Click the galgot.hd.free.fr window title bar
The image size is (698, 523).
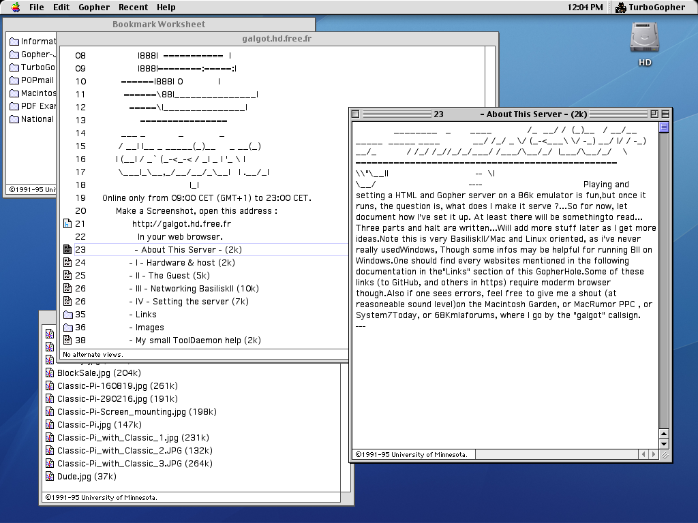click(x=277, y=38)
